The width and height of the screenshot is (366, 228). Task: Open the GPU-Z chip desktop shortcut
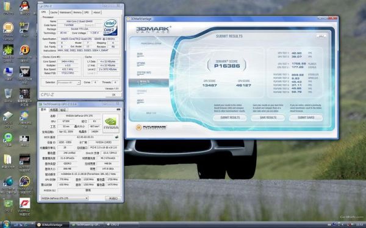tap(8, 116)
